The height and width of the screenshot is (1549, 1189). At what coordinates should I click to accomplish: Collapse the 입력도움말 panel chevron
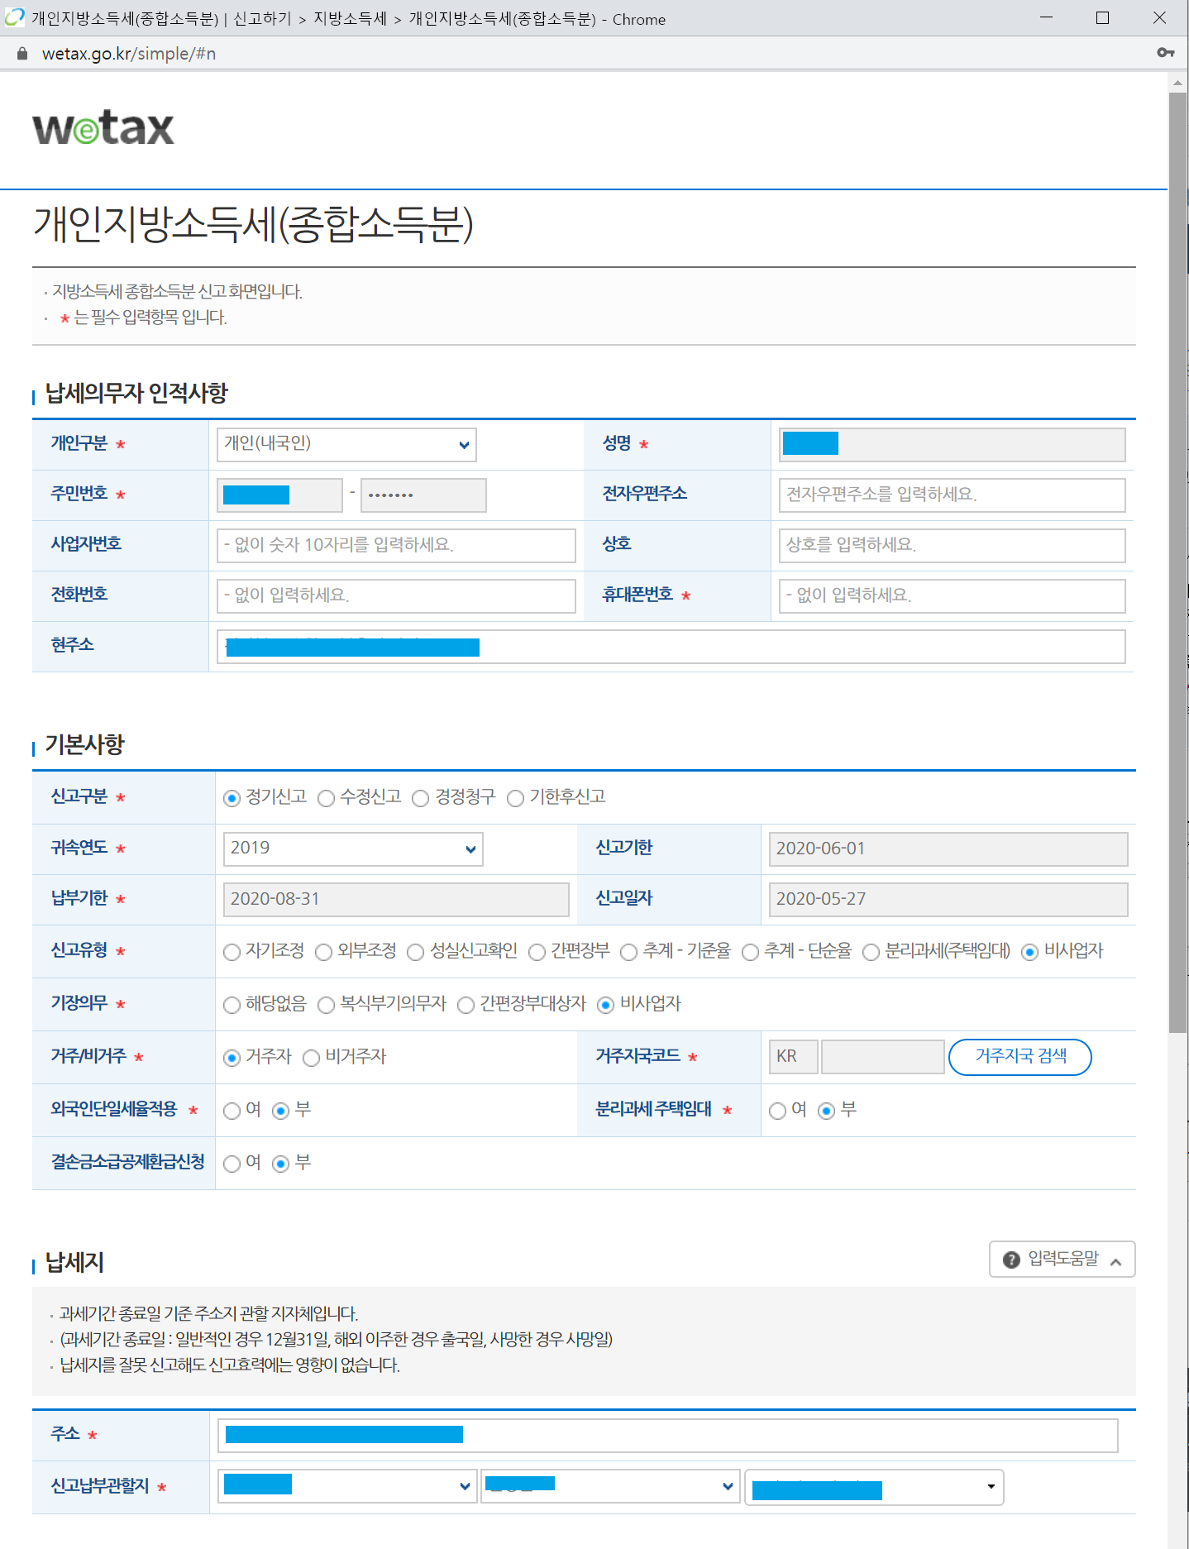1115,1261
